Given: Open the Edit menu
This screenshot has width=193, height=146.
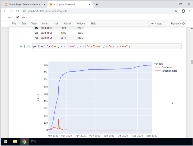Looking at the screenshot, I should [x=24, y=24].
